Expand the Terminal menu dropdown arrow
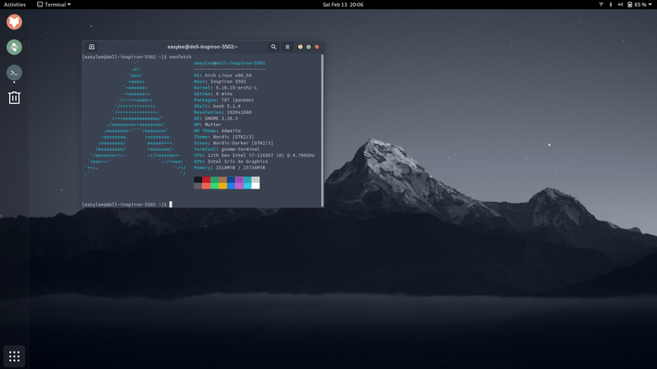This screenshot has width=657, height=369. pos(69,5)
